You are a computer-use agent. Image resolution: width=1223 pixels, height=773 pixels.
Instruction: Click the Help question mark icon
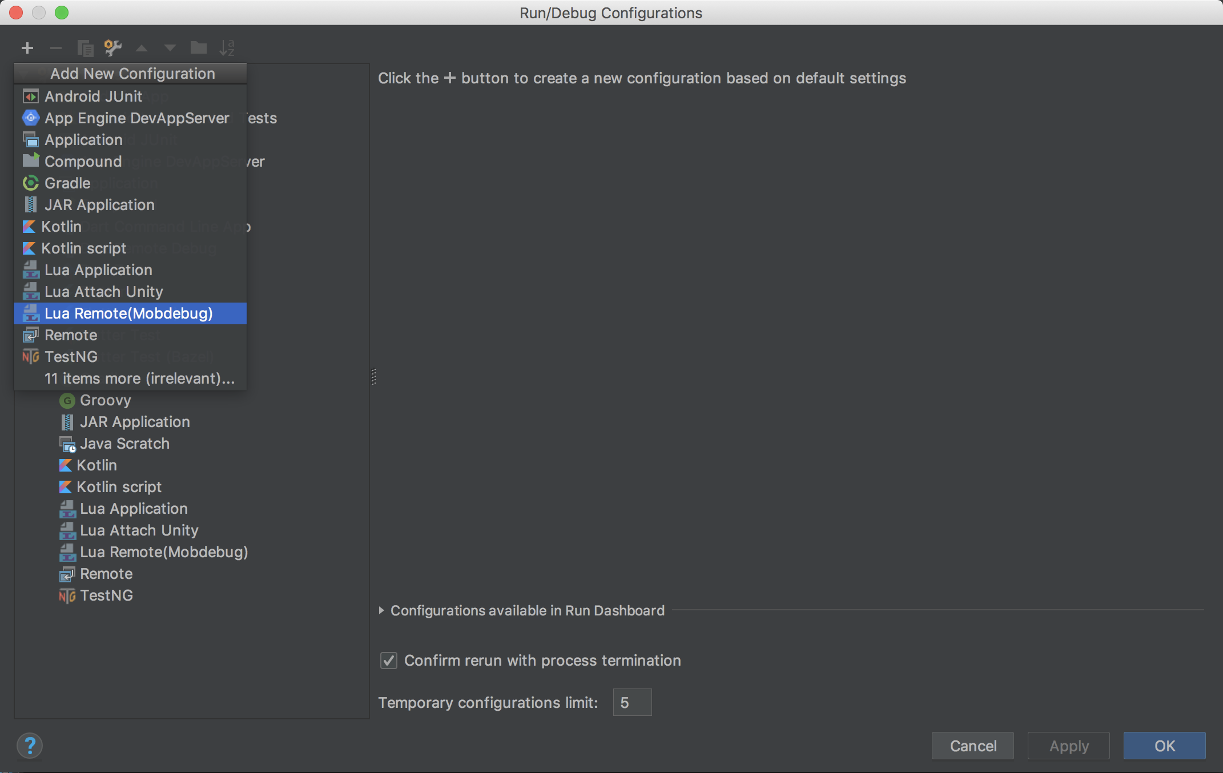(30, 746)
